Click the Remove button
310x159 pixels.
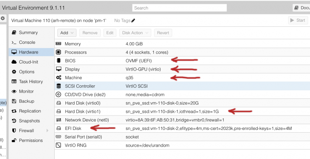pyautogui.click(x=90, y=33)
